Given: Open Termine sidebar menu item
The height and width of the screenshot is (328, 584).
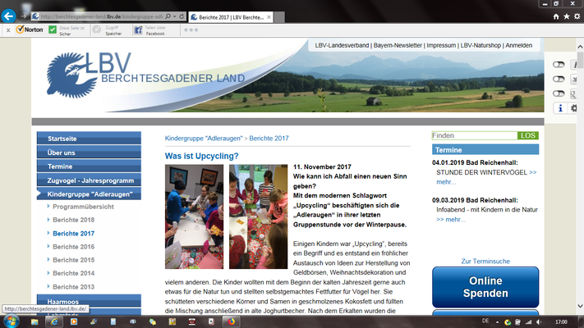Looking at the screenshot, I should [89, 166].
